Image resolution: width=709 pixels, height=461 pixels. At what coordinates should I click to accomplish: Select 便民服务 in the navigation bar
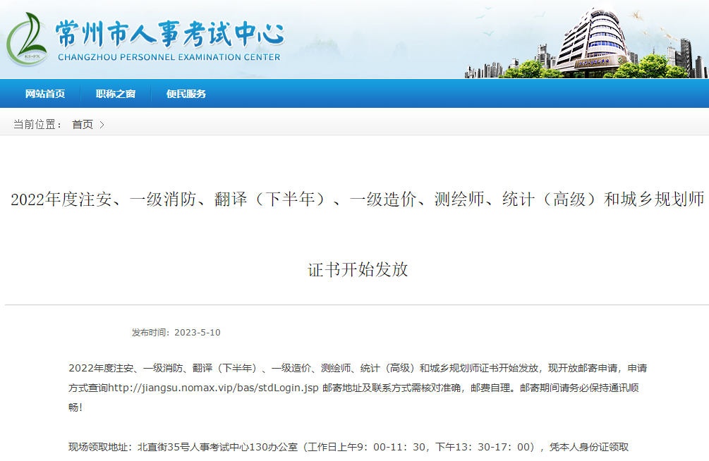[x=186, y=94]
